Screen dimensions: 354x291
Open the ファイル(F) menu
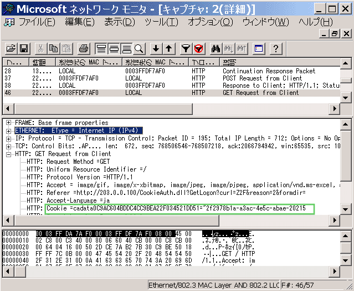(37, 22)
